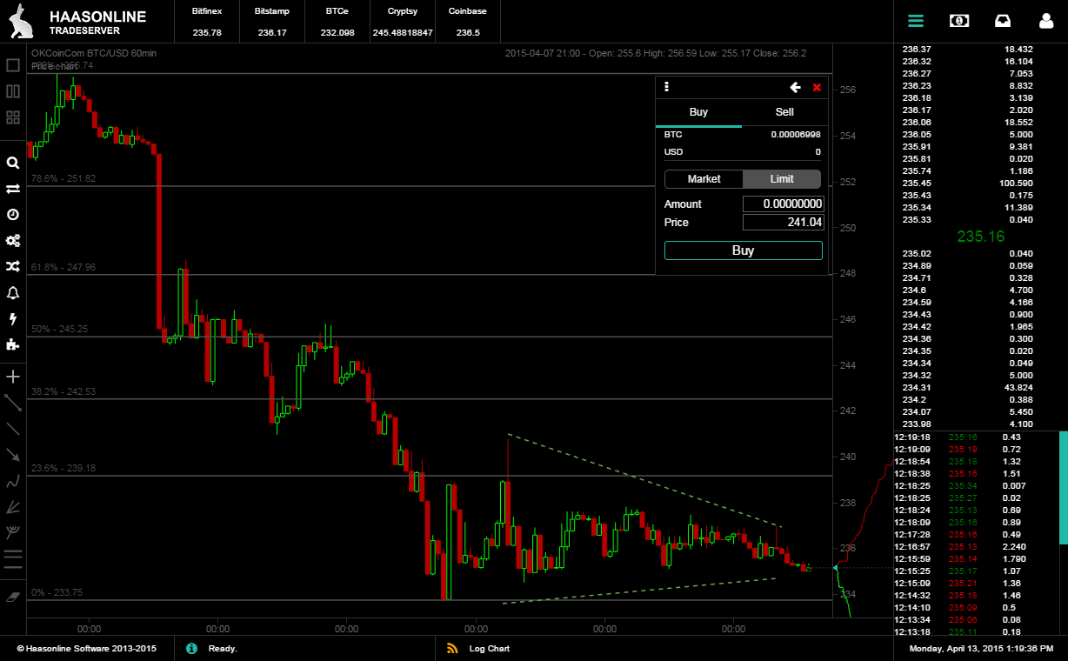Select the Market order type
The image size is (1068, 661).
coord(704,179)
